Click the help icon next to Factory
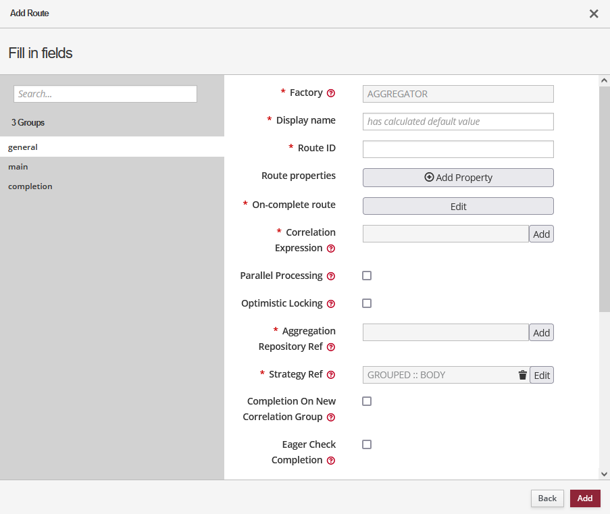This screenshot has width=610, height=514. (331, 93)
